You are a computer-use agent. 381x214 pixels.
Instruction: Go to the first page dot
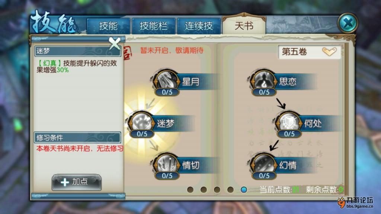click(x=190, y=189)
